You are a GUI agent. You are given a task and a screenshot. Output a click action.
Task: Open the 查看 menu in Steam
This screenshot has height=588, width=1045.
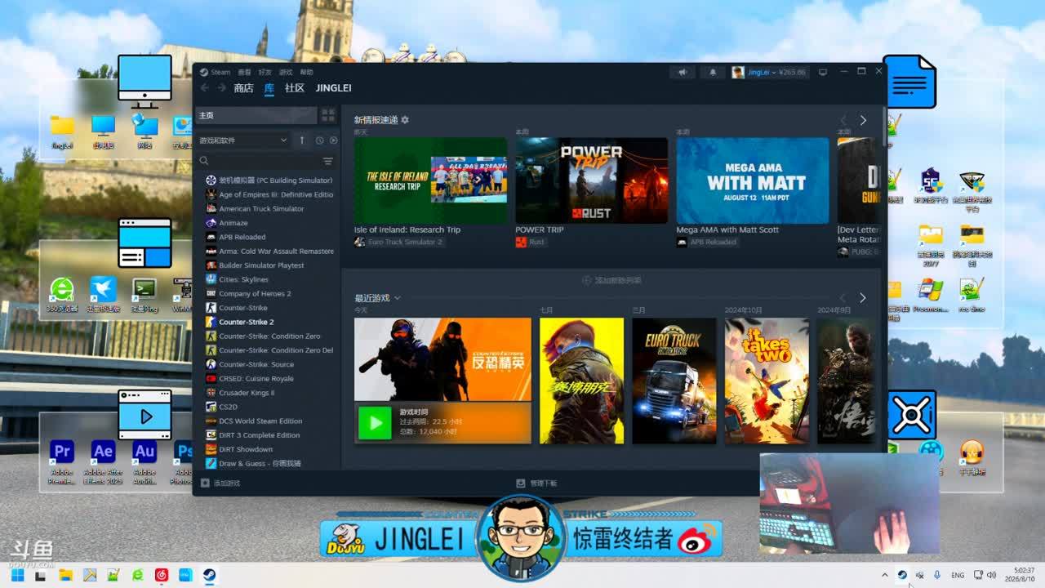coord(244,72)
